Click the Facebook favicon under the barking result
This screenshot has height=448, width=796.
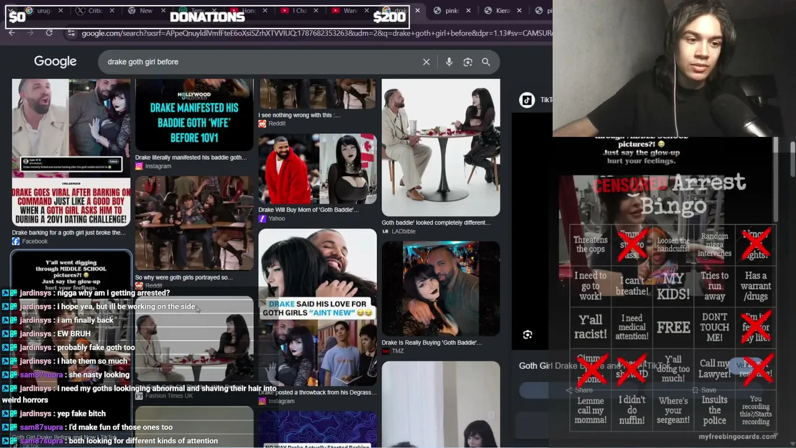[x=16, y=241]
